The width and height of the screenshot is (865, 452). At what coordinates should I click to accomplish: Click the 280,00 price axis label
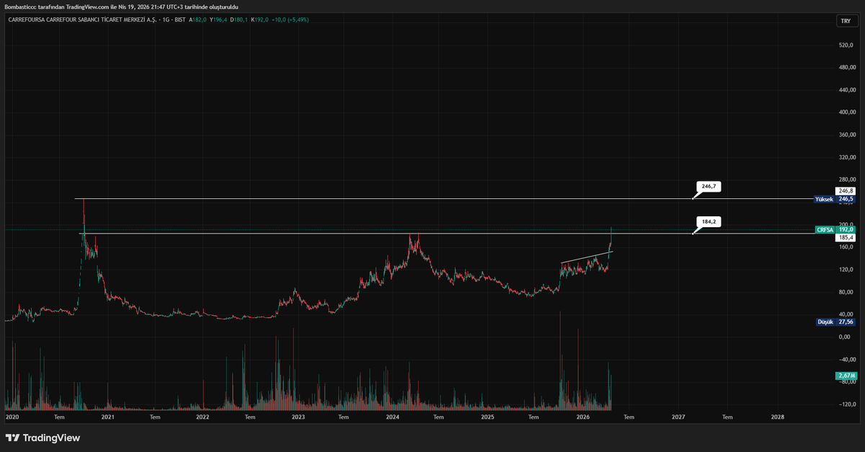(x=846, y=180)
